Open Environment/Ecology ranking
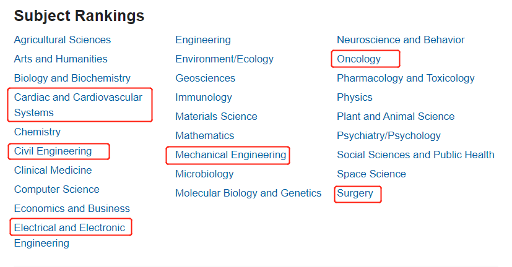Viewport: 512px width, 267px height. pos(224,59)
